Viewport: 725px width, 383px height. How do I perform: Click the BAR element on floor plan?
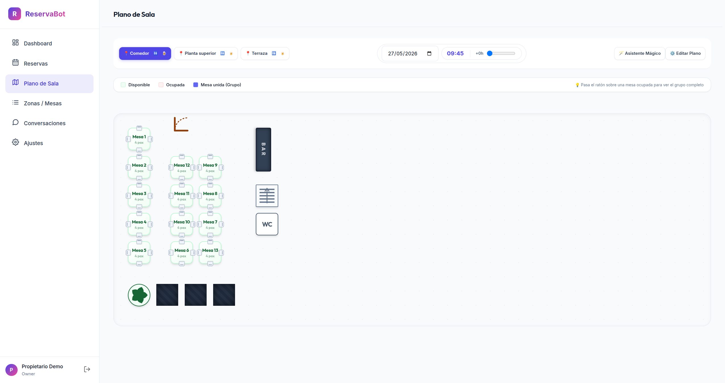(x=263, y=150)
